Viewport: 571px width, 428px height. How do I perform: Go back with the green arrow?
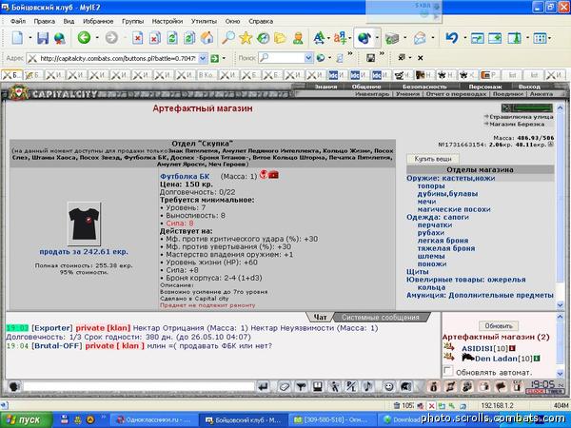84,37
